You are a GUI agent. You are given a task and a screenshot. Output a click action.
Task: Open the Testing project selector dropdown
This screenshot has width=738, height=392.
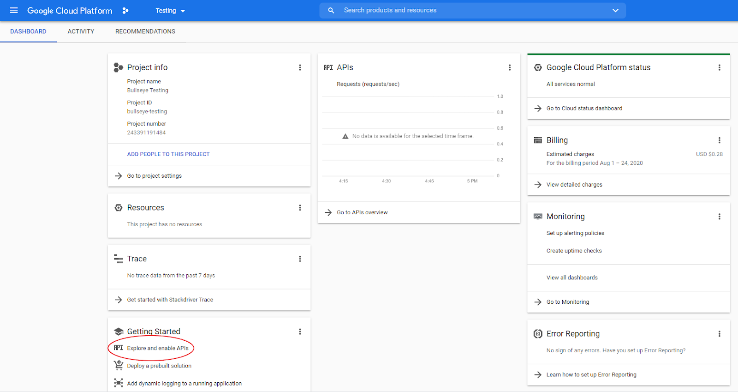coord(170,11)
